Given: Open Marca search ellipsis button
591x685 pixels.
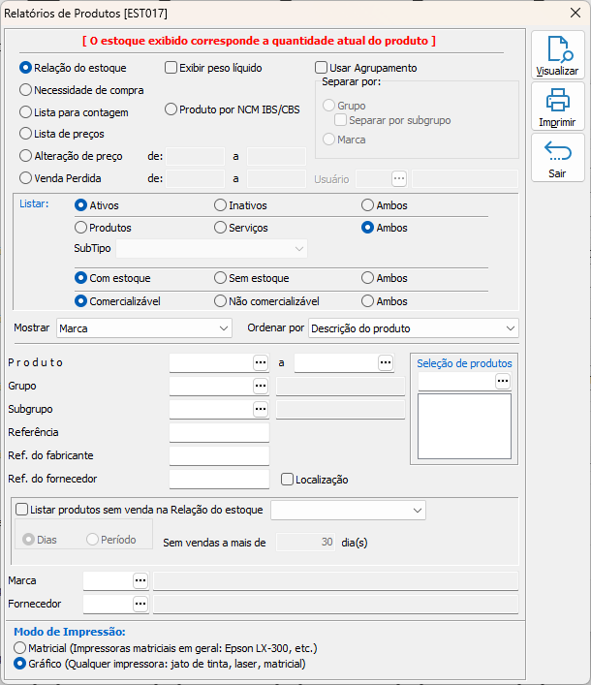Looking at the screenshot, I should click(x=140, y=580).
